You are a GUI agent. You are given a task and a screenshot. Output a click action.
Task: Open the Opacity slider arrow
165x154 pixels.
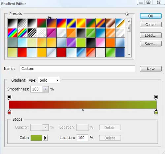click(46, 127)
